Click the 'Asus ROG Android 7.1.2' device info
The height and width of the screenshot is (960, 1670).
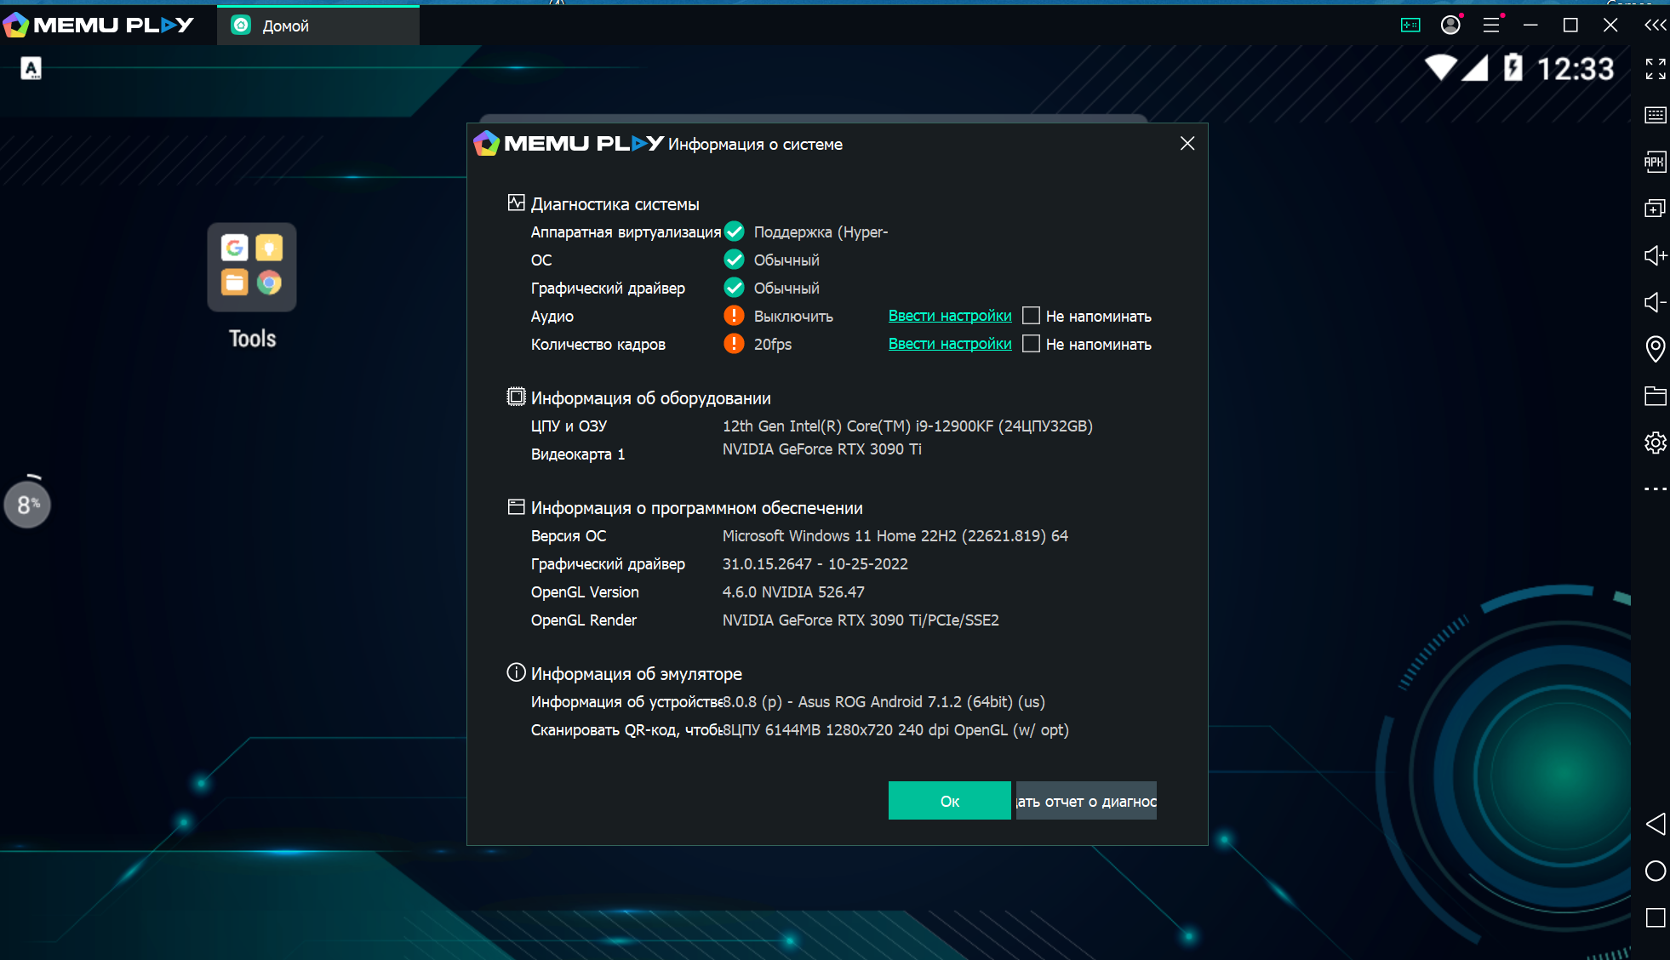pos(884,702)
